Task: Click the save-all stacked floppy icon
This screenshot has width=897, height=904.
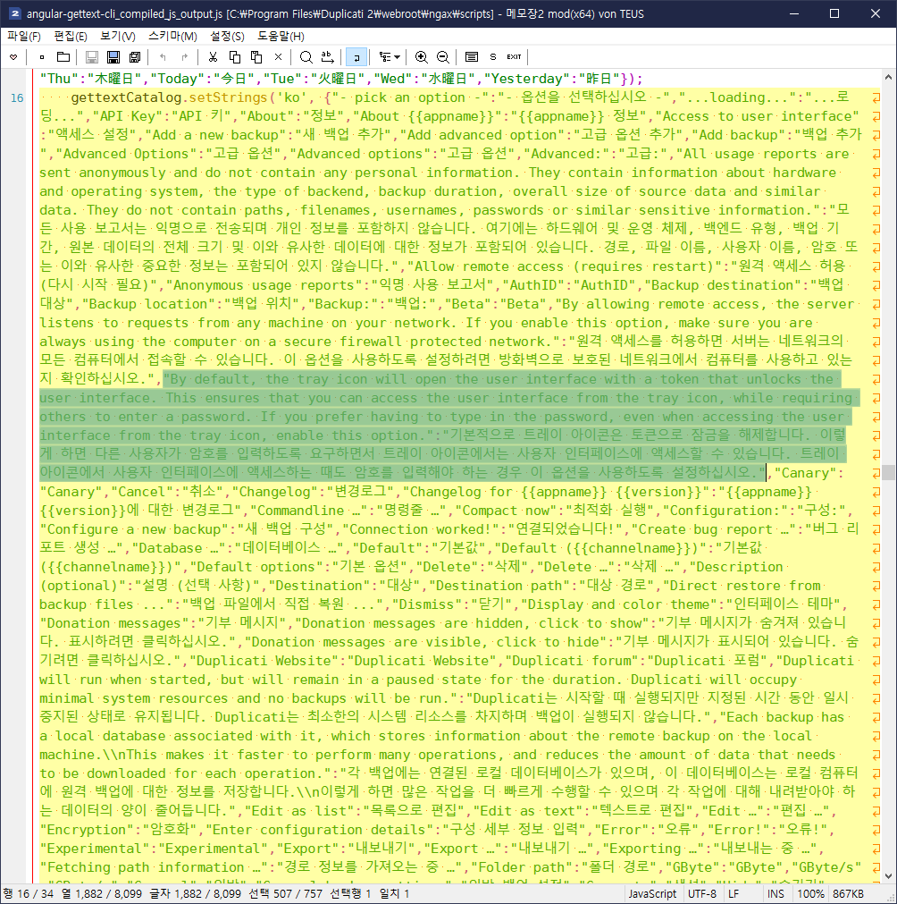Action: pyautogui.click(x=135, y=57)
